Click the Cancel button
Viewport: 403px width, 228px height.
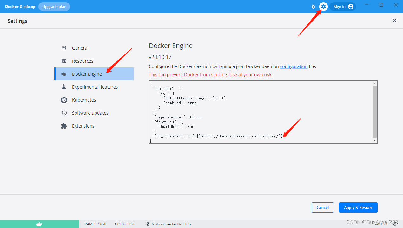point(322,207)
